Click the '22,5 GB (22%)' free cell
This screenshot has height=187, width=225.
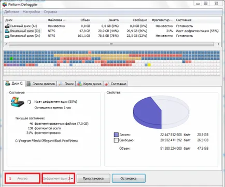click(137, 36)
